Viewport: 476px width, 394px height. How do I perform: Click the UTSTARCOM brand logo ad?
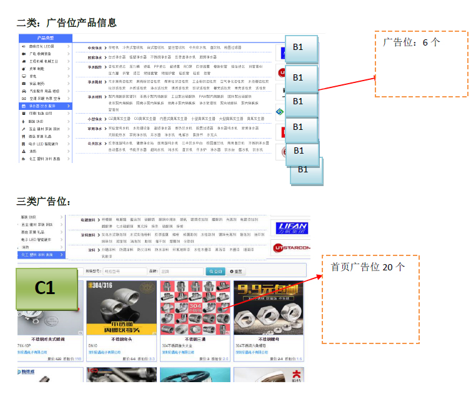click(292, 248)
